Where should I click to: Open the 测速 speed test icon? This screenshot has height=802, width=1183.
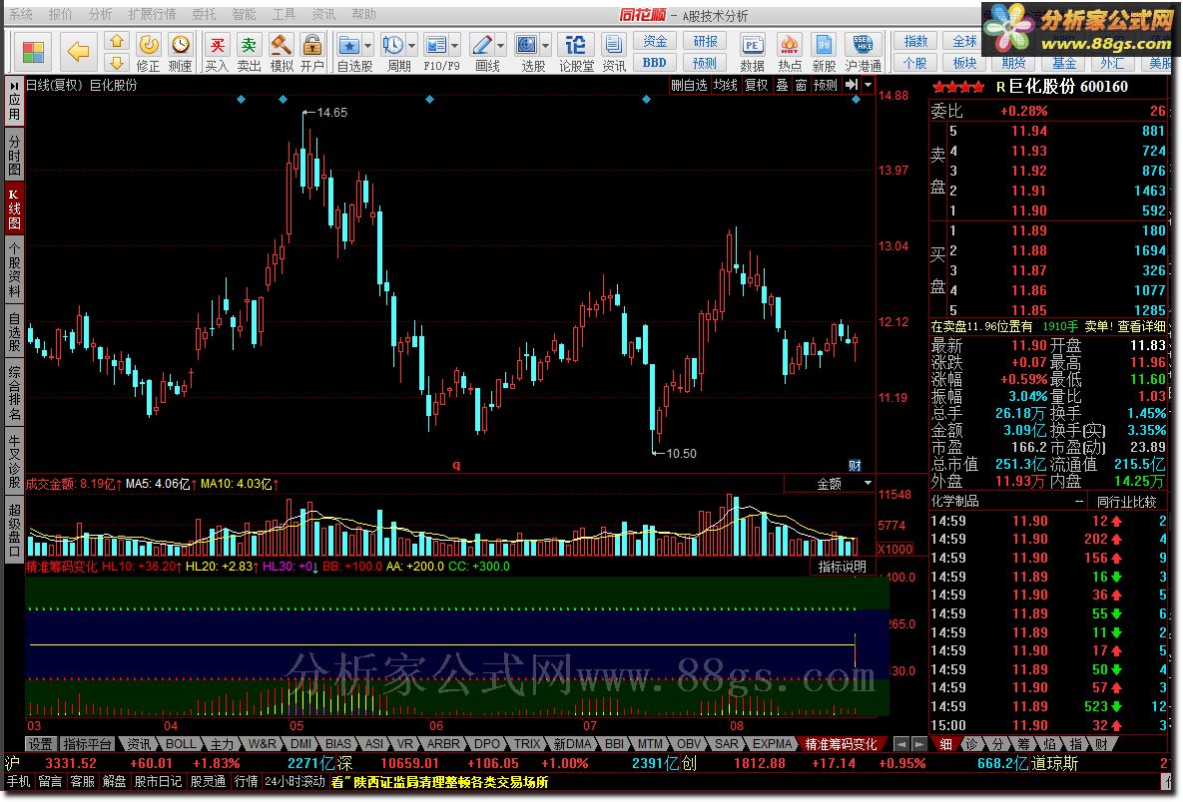[180, 52]
